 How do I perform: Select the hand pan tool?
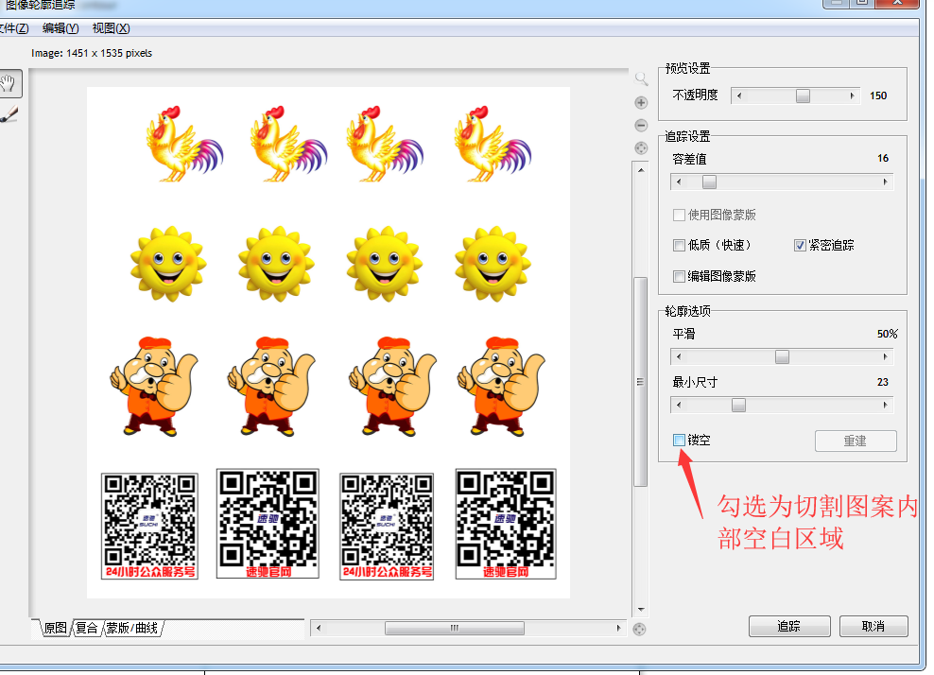9,83
